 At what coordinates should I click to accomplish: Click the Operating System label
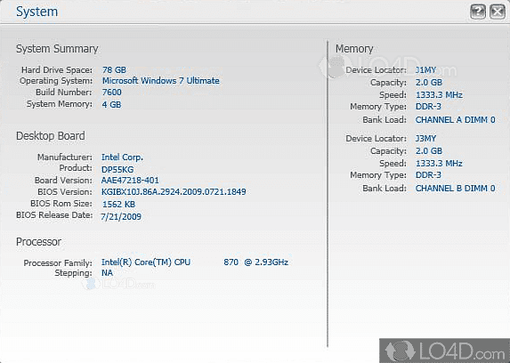(x=56, y=81)
